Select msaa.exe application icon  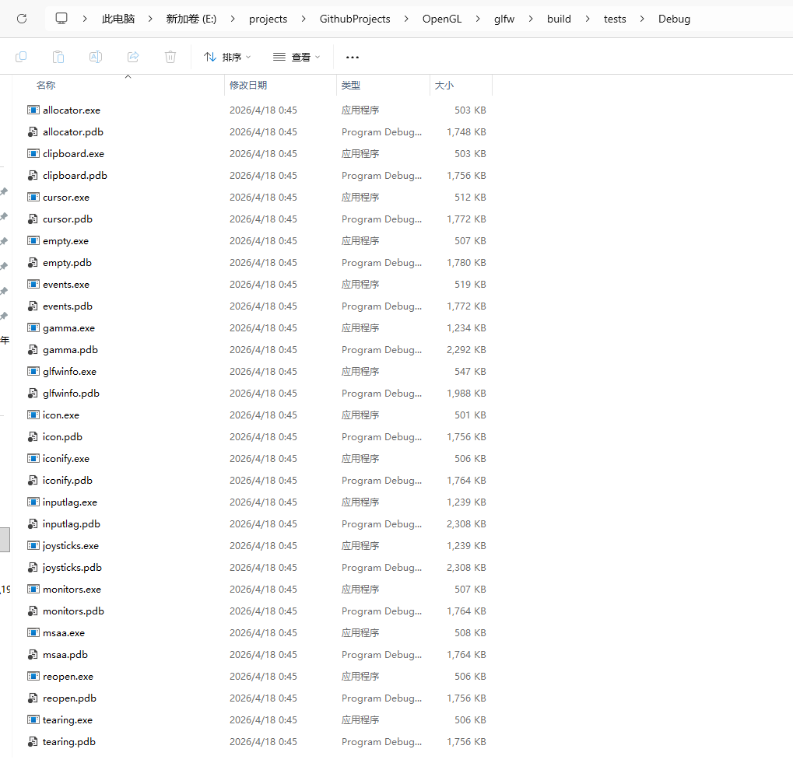point(33,632)
